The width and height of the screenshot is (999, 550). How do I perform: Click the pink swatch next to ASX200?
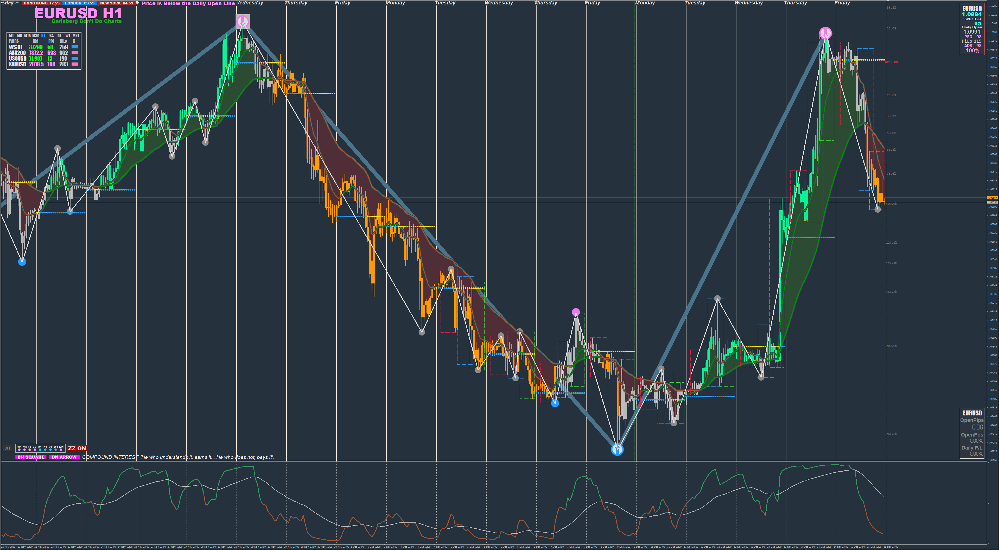[x=74, y=53]
